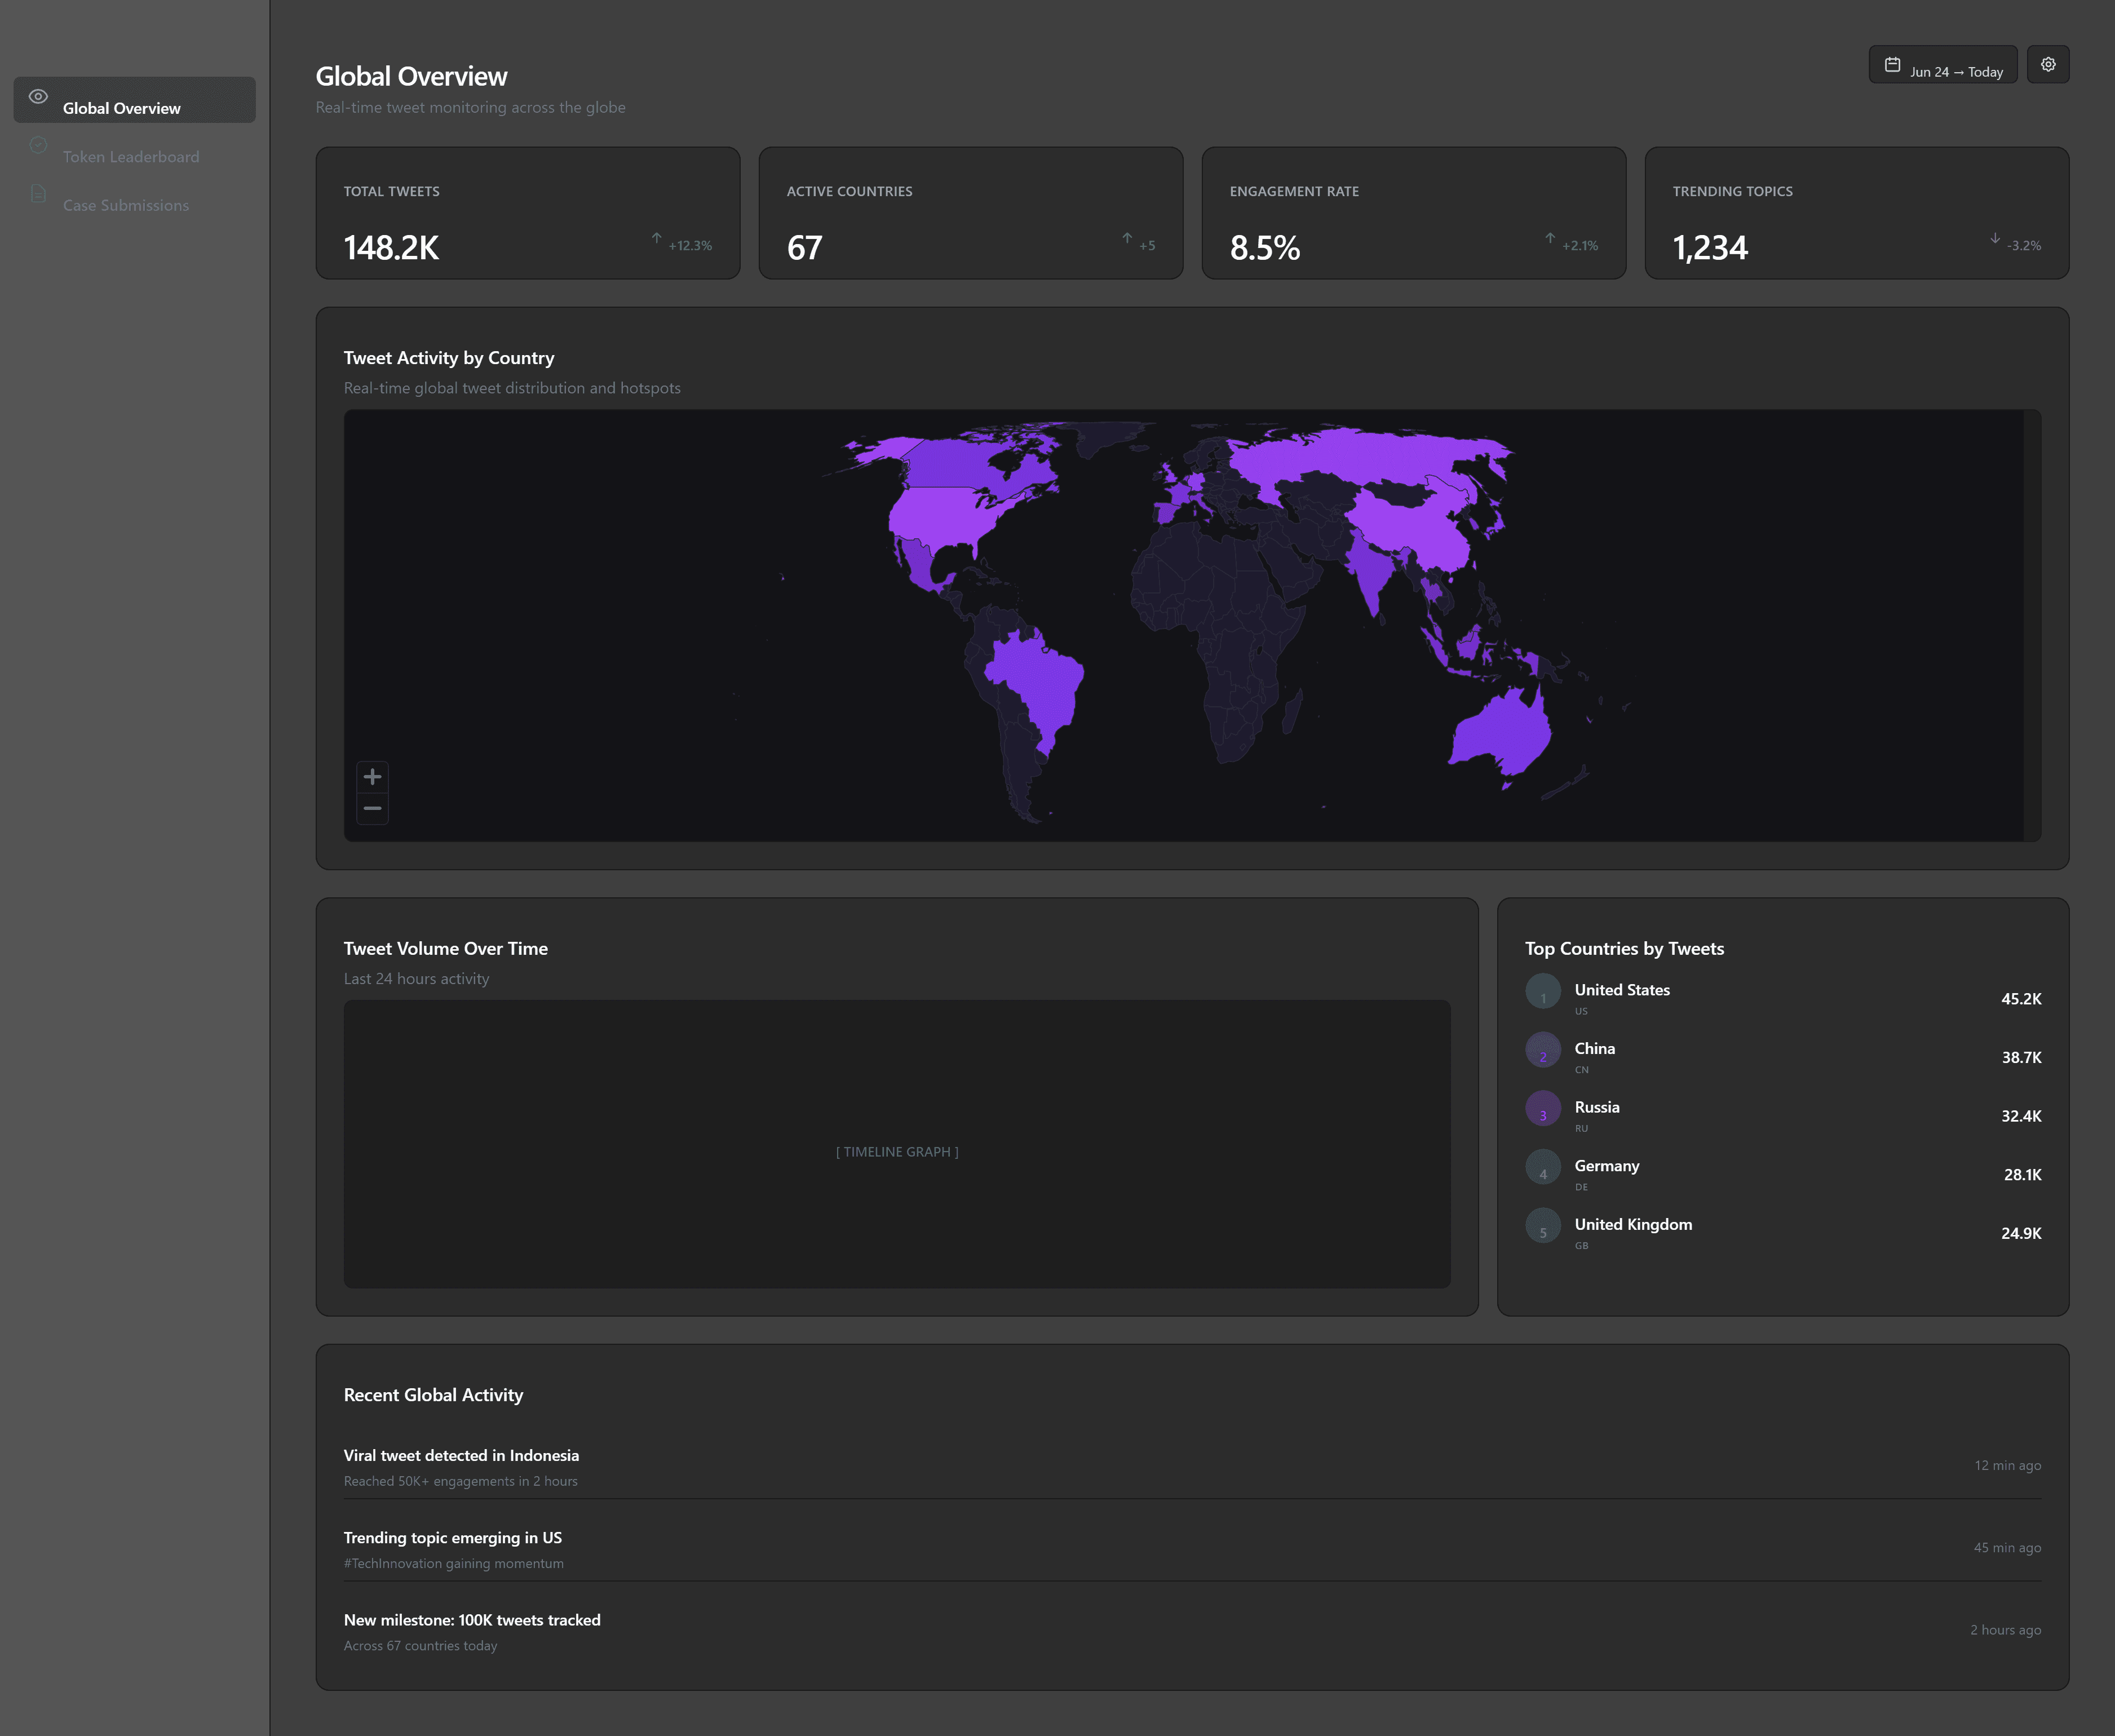Open the Jun 24 → Today date range picker
The image size is (2115, 1736).
(1941, 64)
